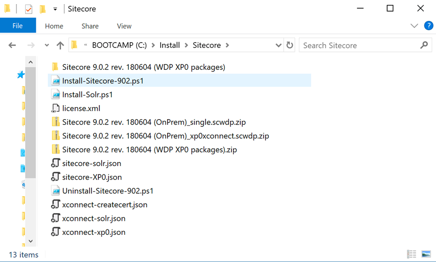Click the WDP XP0 packages folder icon
This screenshot has height=262, width=436.
(55, 67)
